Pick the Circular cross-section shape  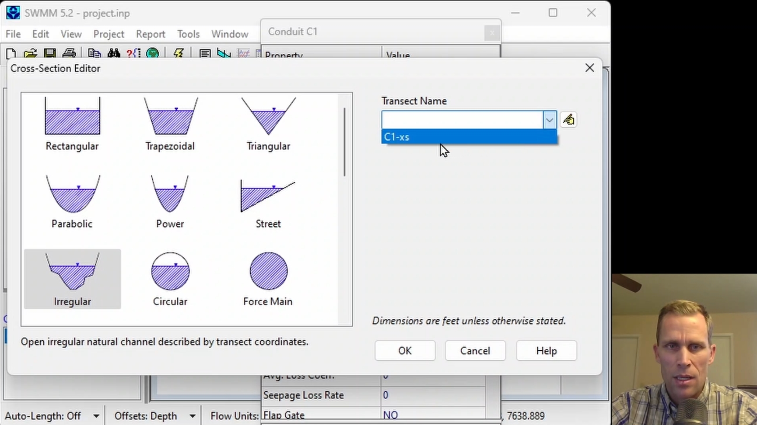(x=170, y=279)
